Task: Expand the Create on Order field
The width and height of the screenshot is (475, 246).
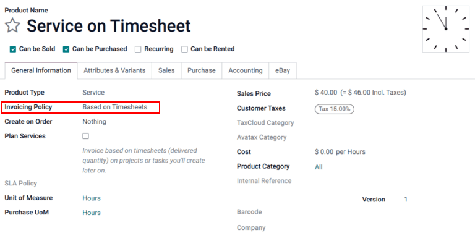Action: [x=94, y=121]
